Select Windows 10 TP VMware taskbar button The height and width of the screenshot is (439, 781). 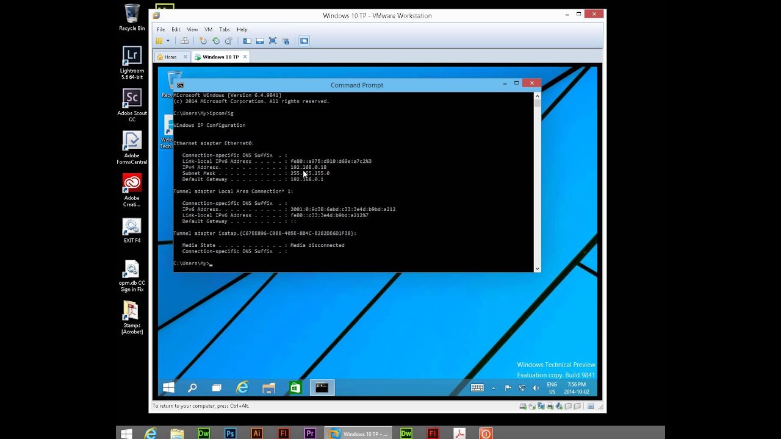tap(358, 434)
